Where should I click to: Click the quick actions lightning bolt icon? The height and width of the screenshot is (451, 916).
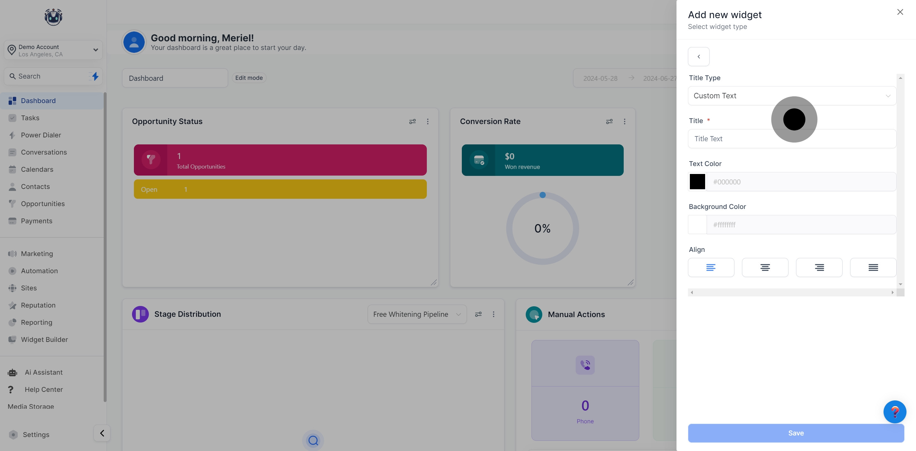click(x=94, y=76)
